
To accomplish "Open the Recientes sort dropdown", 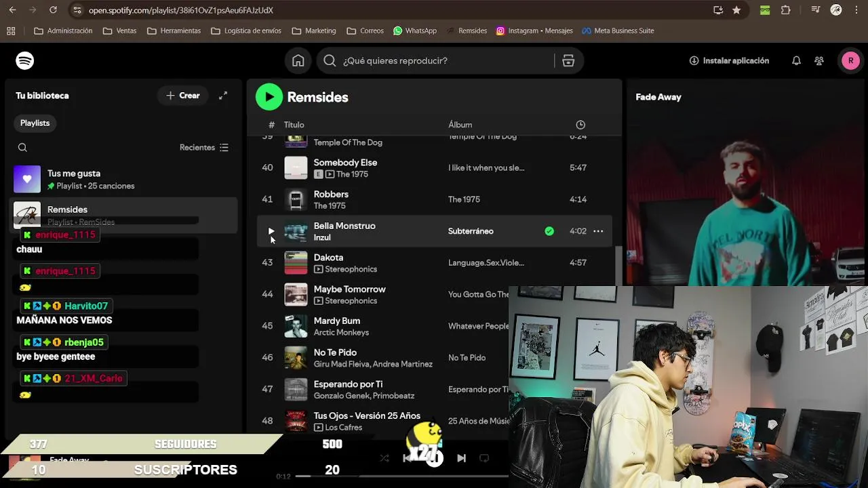I will click(204, 148).
